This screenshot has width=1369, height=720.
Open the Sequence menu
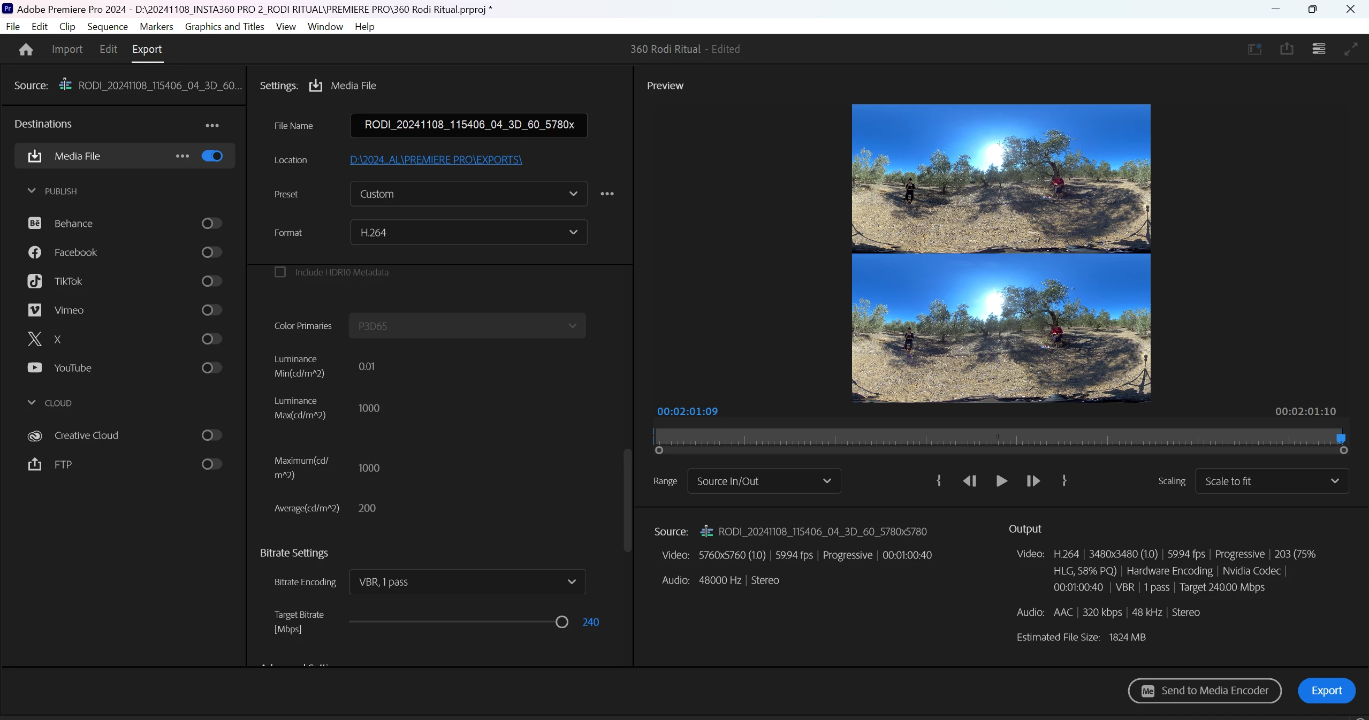coord(107,26)
